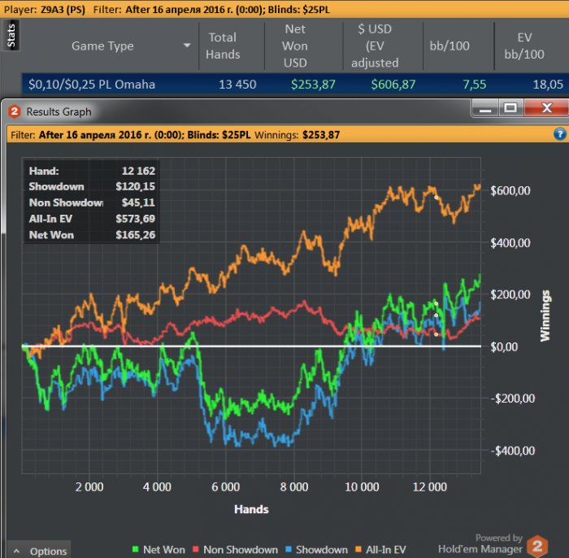Click the Results Graph window logo icon
The height and width of the screenshot is (558, 569).
[x=15, y=111]
